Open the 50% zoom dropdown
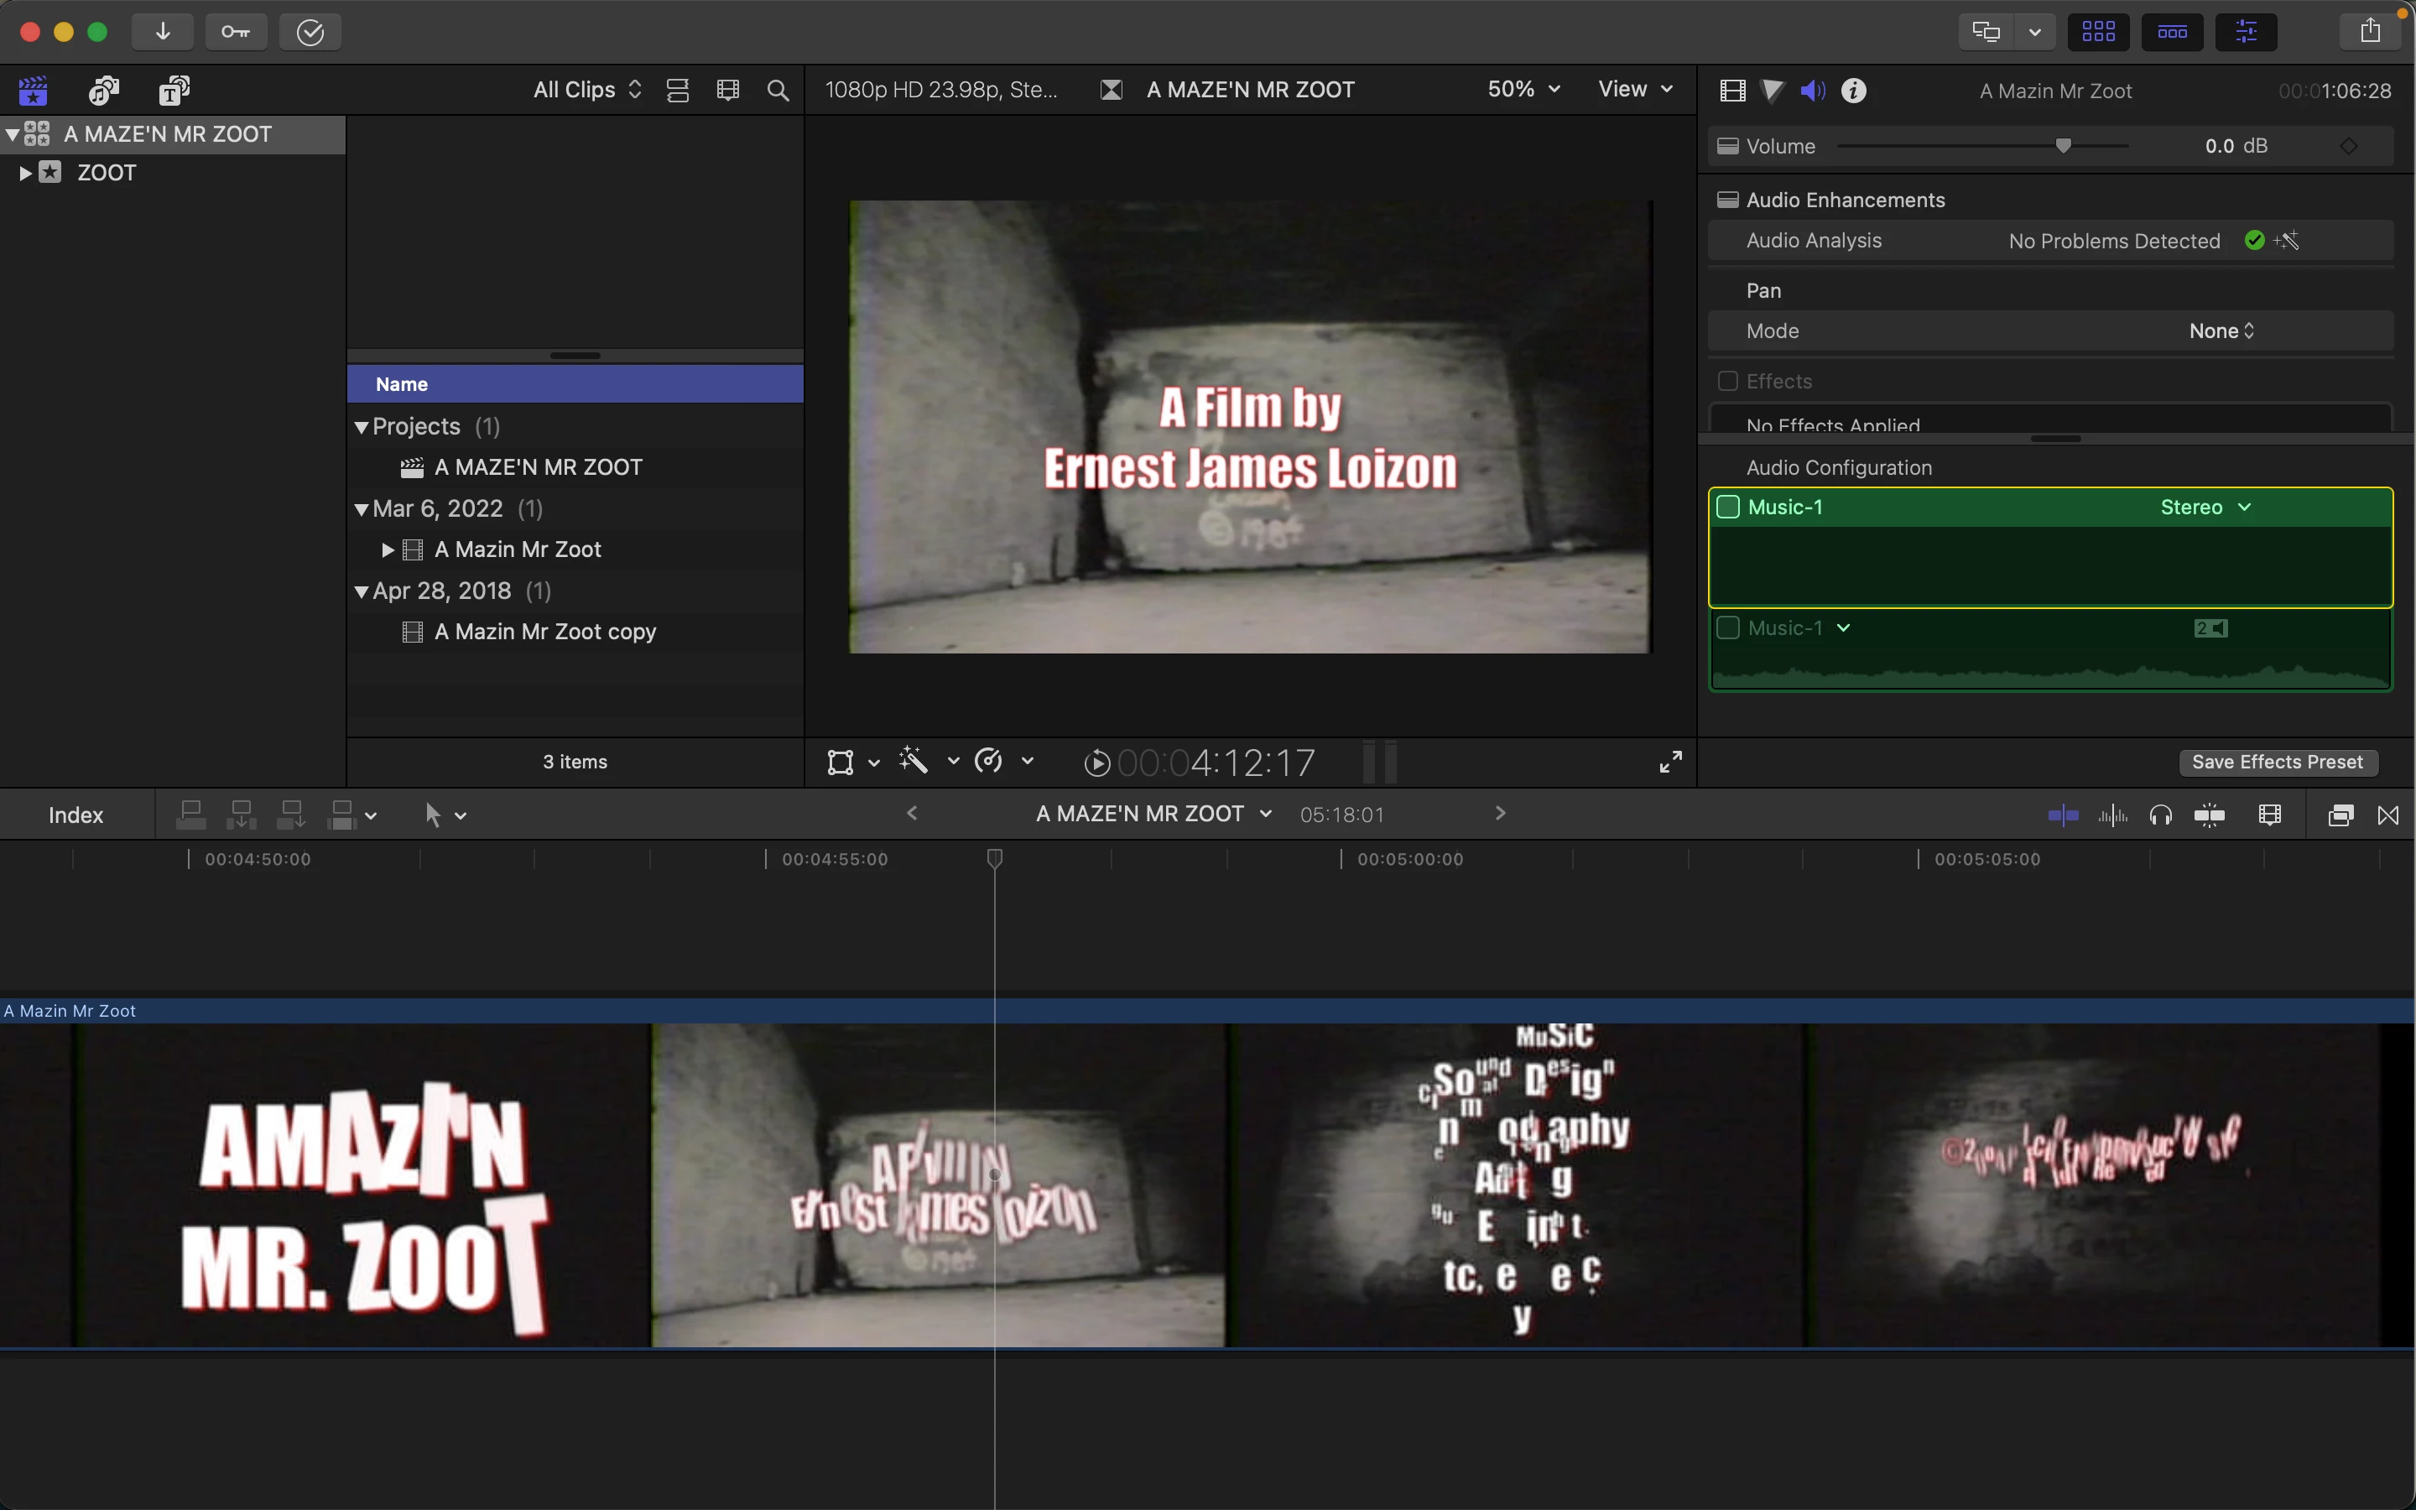2416x1510 pixels. point(1523,89)
